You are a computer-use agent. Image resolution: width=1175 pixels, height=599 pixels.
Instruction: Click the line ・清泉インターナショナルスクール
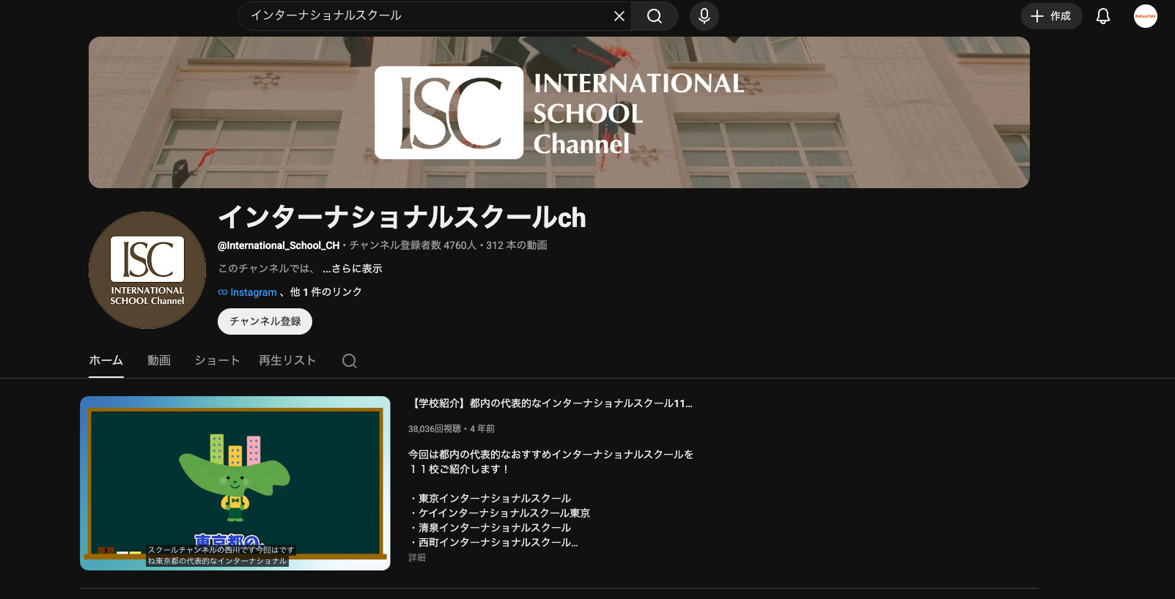pos(490,528)
